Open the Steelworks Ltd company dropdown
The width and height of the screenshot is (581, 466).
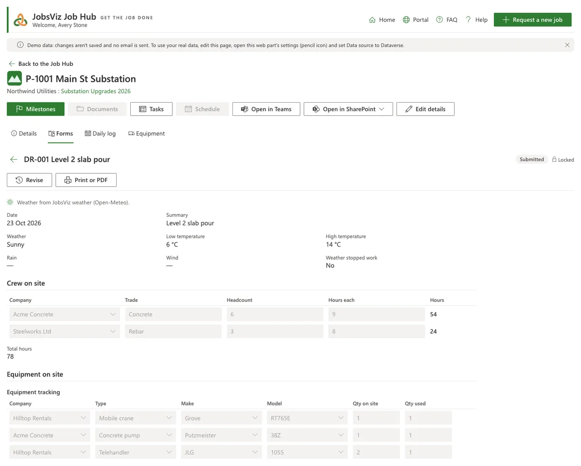(64, 331)
